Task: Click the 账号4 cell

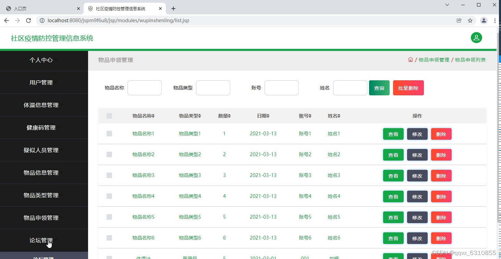Action: click(x=305, y=196)
